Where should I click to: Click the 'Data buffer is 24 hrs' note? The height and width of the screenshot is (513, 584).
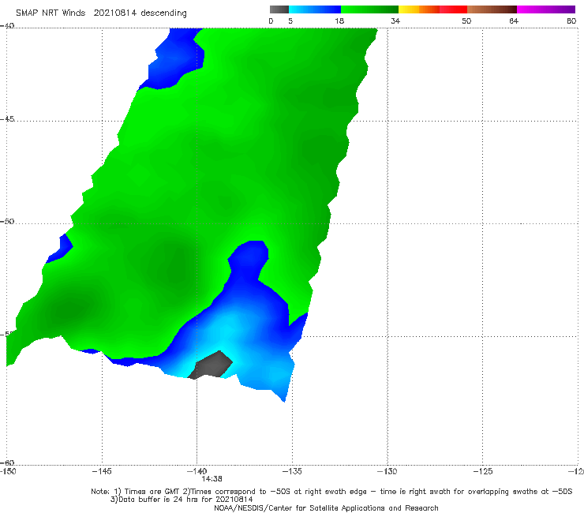coord(182,500)
